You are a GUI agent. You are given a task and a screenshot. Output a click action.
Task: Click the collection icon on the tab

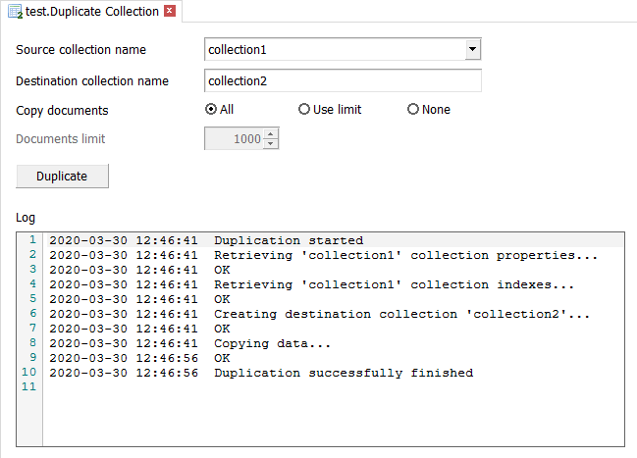pos(14,12)
